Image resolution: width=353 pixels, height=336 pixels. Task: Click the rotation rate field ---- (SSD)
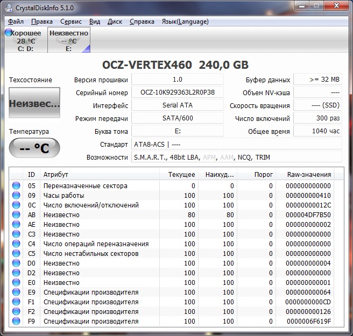[317, 105]
